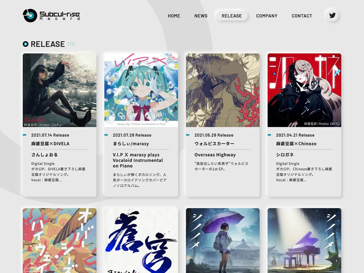The image size is (364, 273).
Task: Click the まらしぃ/marasy artist name
Action: [131, 143]
